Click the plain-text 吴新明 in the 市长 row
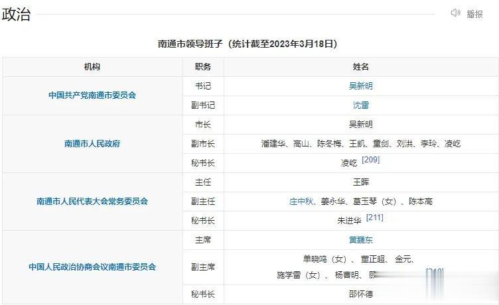Screen dimensions: 499x305 click(x=361, y=125)
